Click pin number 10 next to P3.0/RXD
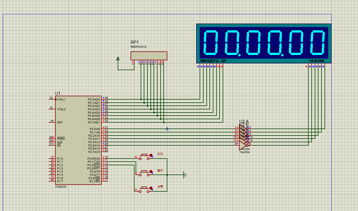This screenshot has height=211, width=358. tap(106, 157)
